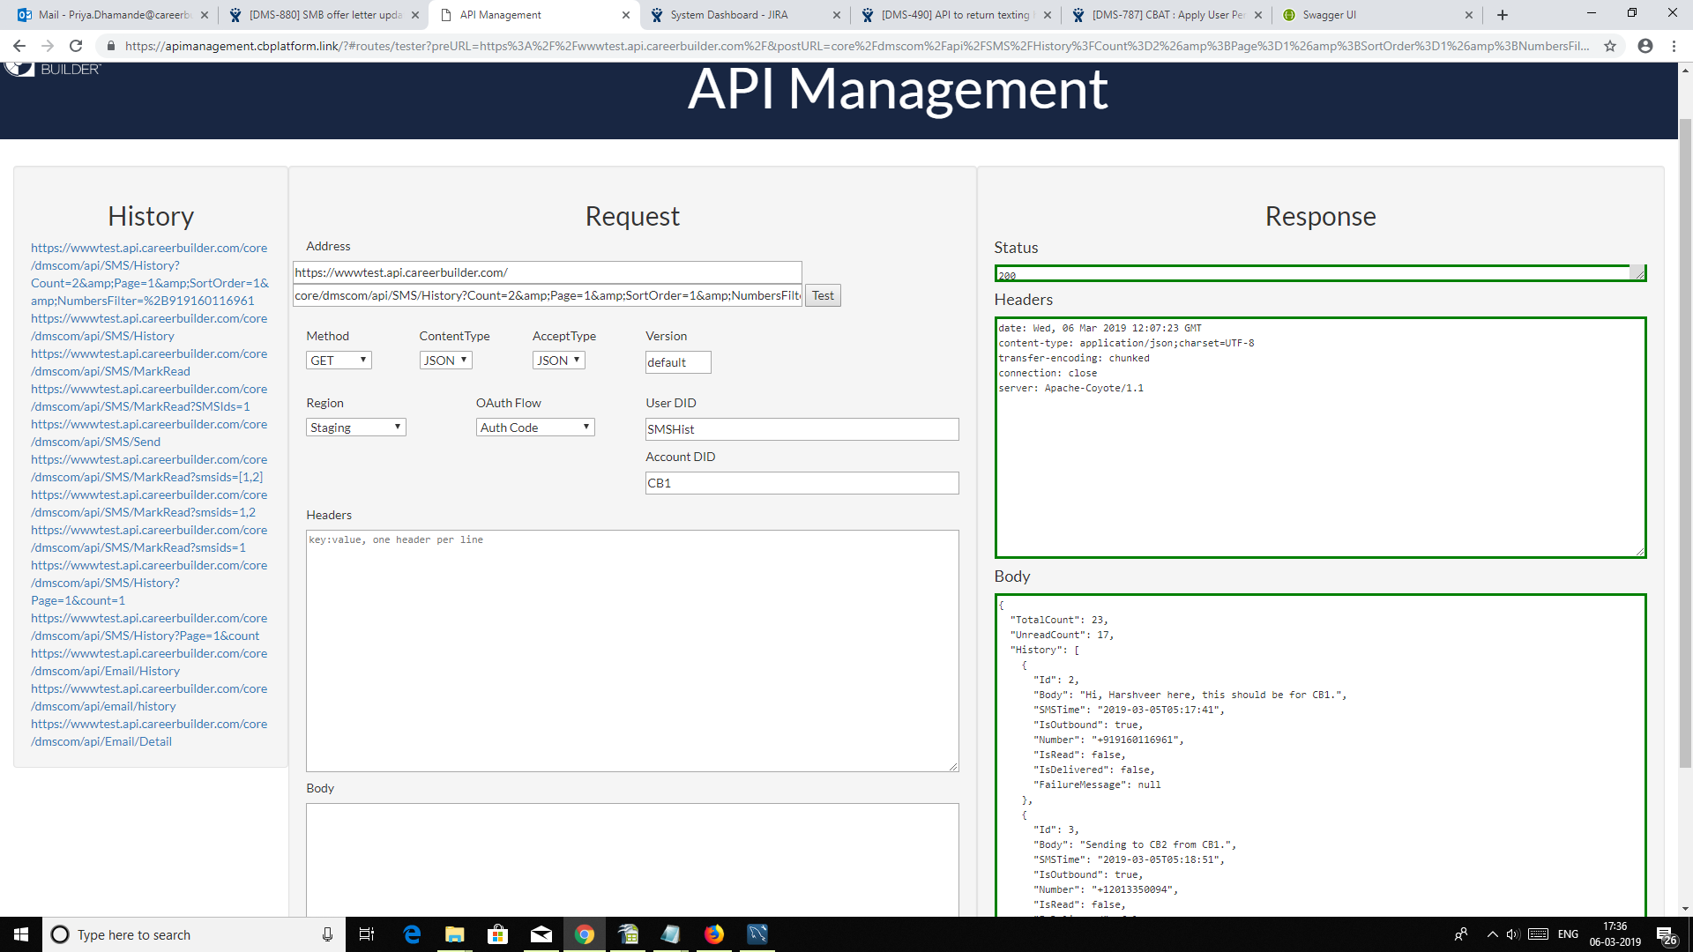Bookmark this page with the star icon
The image size is (1693, 952).
[1610, 46]
